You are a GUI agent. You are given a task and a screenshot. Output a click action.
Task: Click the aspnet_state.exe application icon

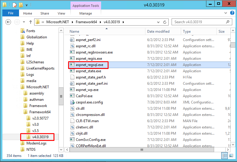click(72, 71)
